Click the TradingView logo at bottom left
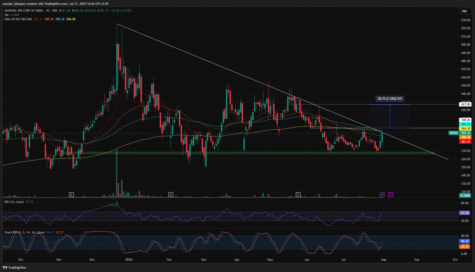 click(x=14, y=267)
